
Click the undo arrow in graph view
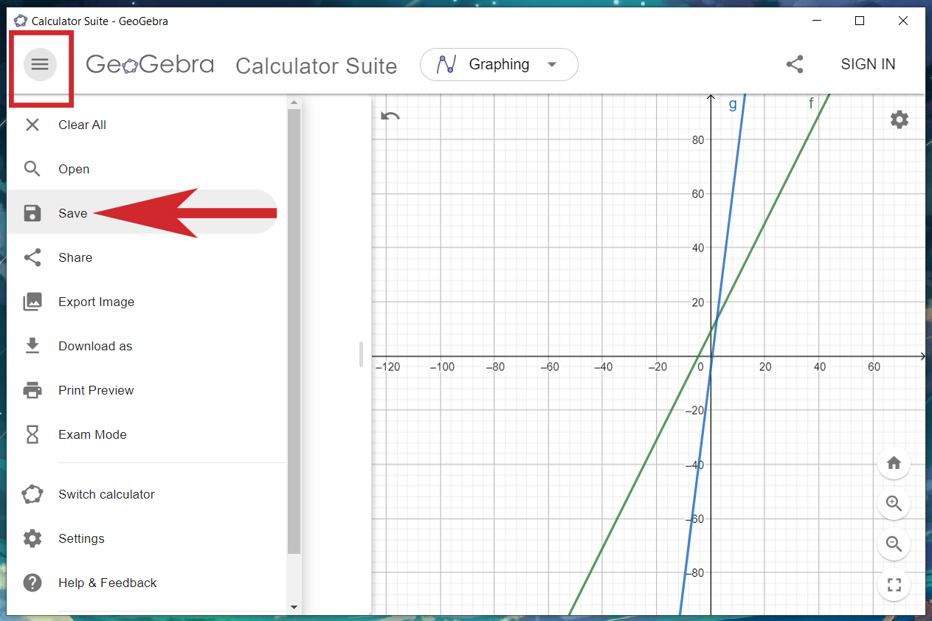[390, 116]
